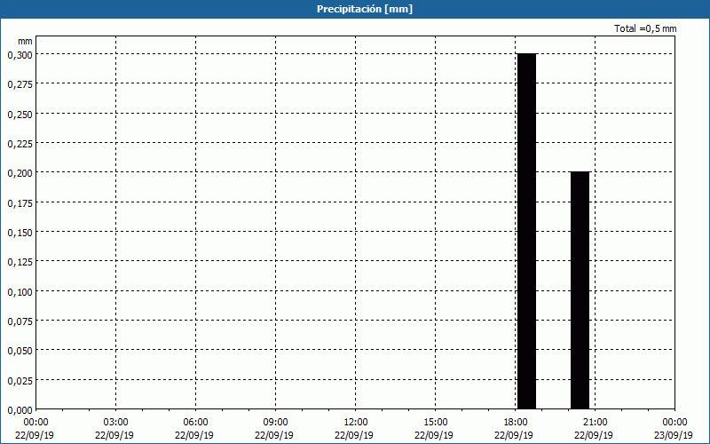The image size is (710, 444).
Task: Click the 0,150 y-axis label
Action: click(20, 233)
